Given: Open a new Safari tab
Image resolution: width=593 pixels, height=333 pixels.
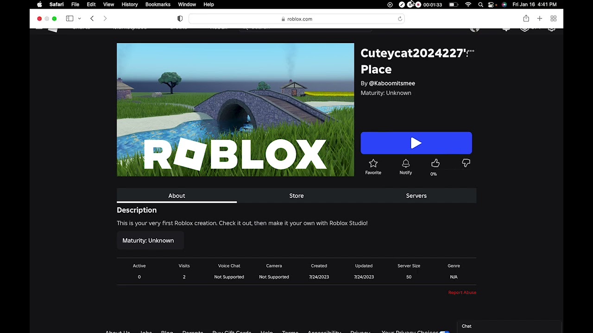Looking at the screenshot, I should point(540,18).
